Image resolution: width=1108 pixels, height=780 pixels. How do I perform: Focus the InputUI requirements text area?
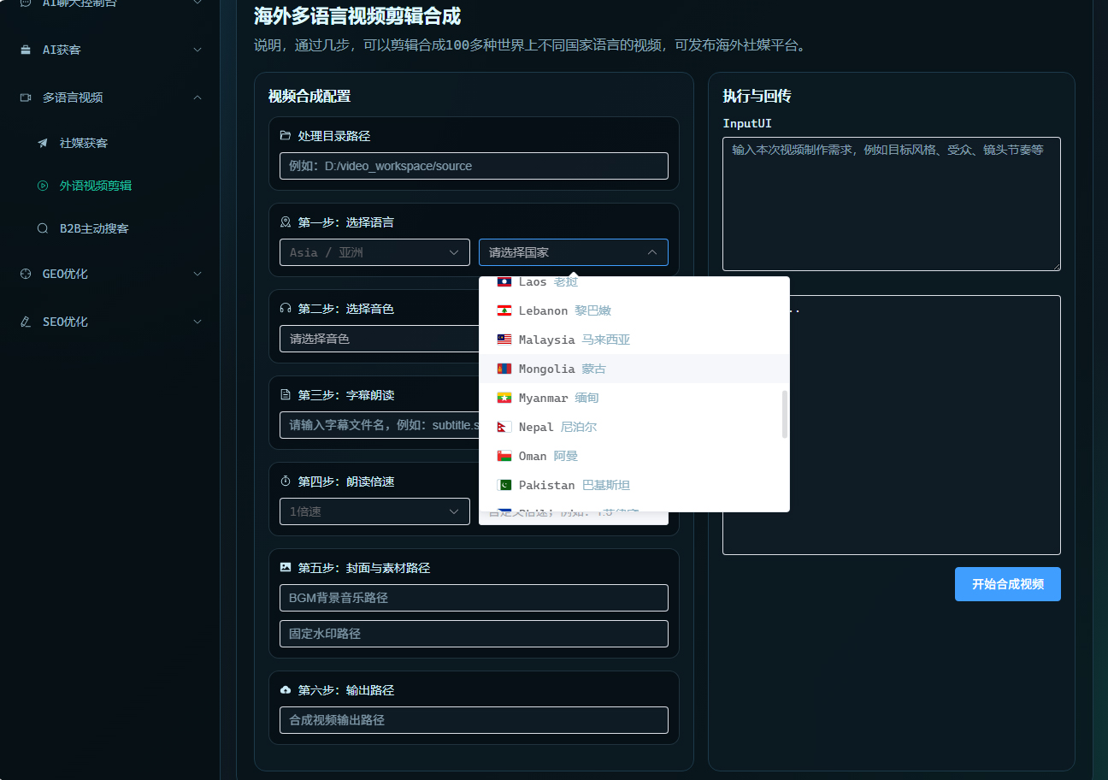892,204
